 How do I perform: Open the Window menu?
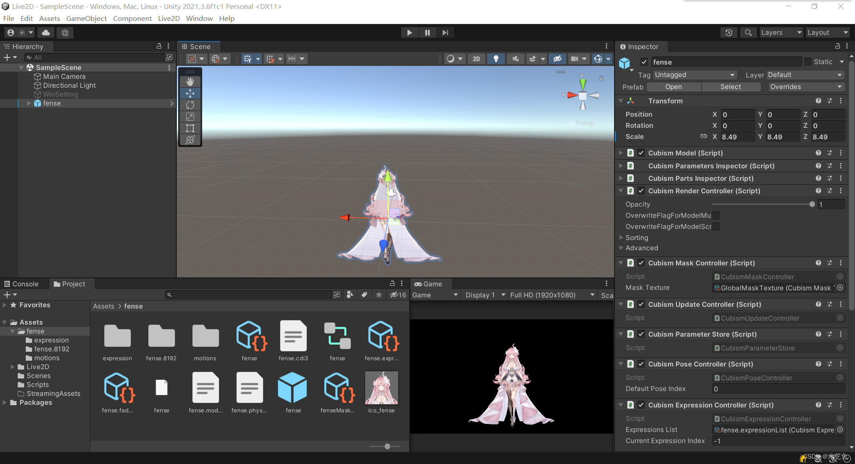(x=199, y=18)
